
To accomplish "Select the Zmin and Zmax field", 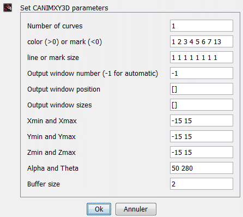I will click(x=202, y=152).
